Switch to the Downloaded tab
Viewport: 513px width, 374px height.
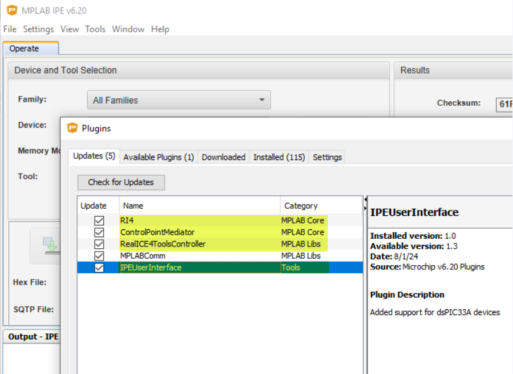224,157
